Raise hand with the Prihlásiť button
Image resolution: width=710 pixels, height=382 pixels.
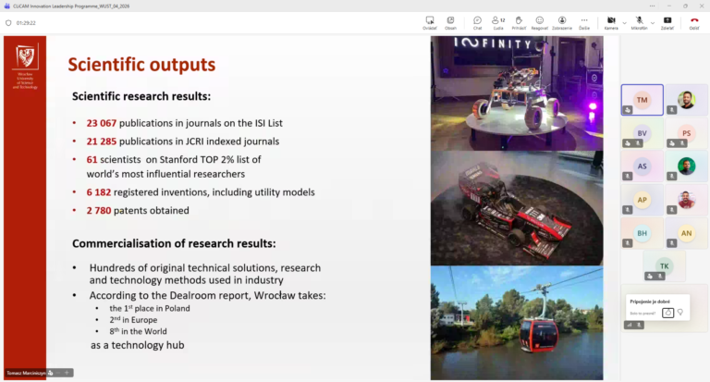[520, 21]
